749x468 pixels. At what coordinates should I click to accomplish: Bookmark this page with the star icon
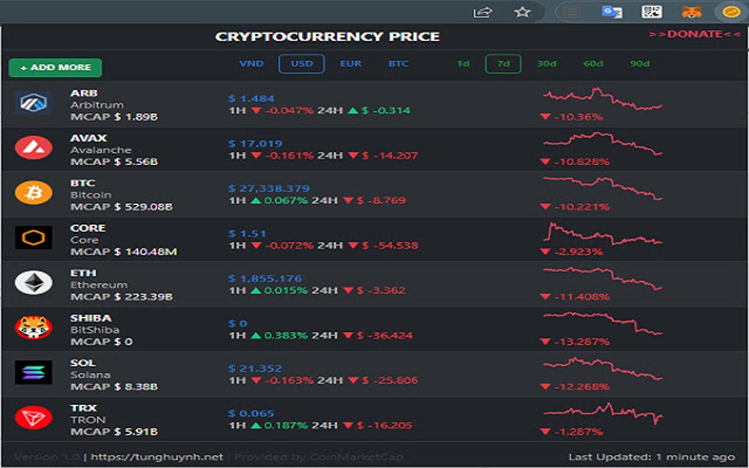point(523,12)
